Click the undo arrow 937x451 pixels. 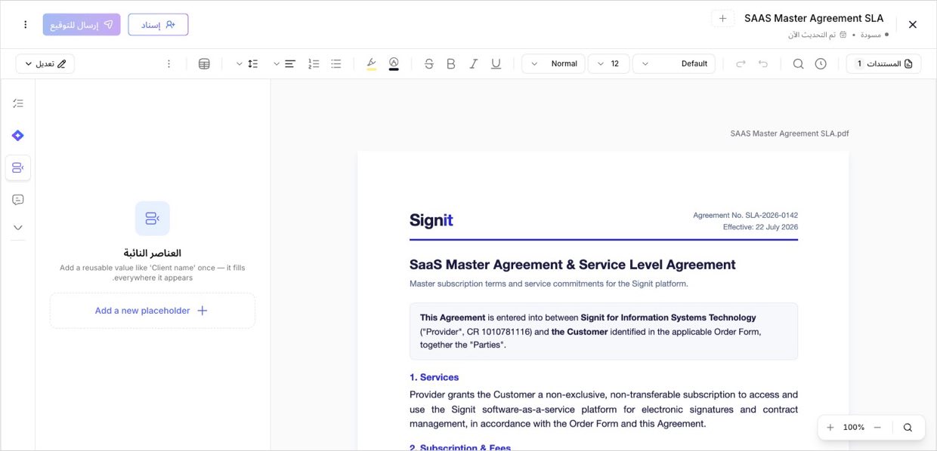click(x=763, y=64)
